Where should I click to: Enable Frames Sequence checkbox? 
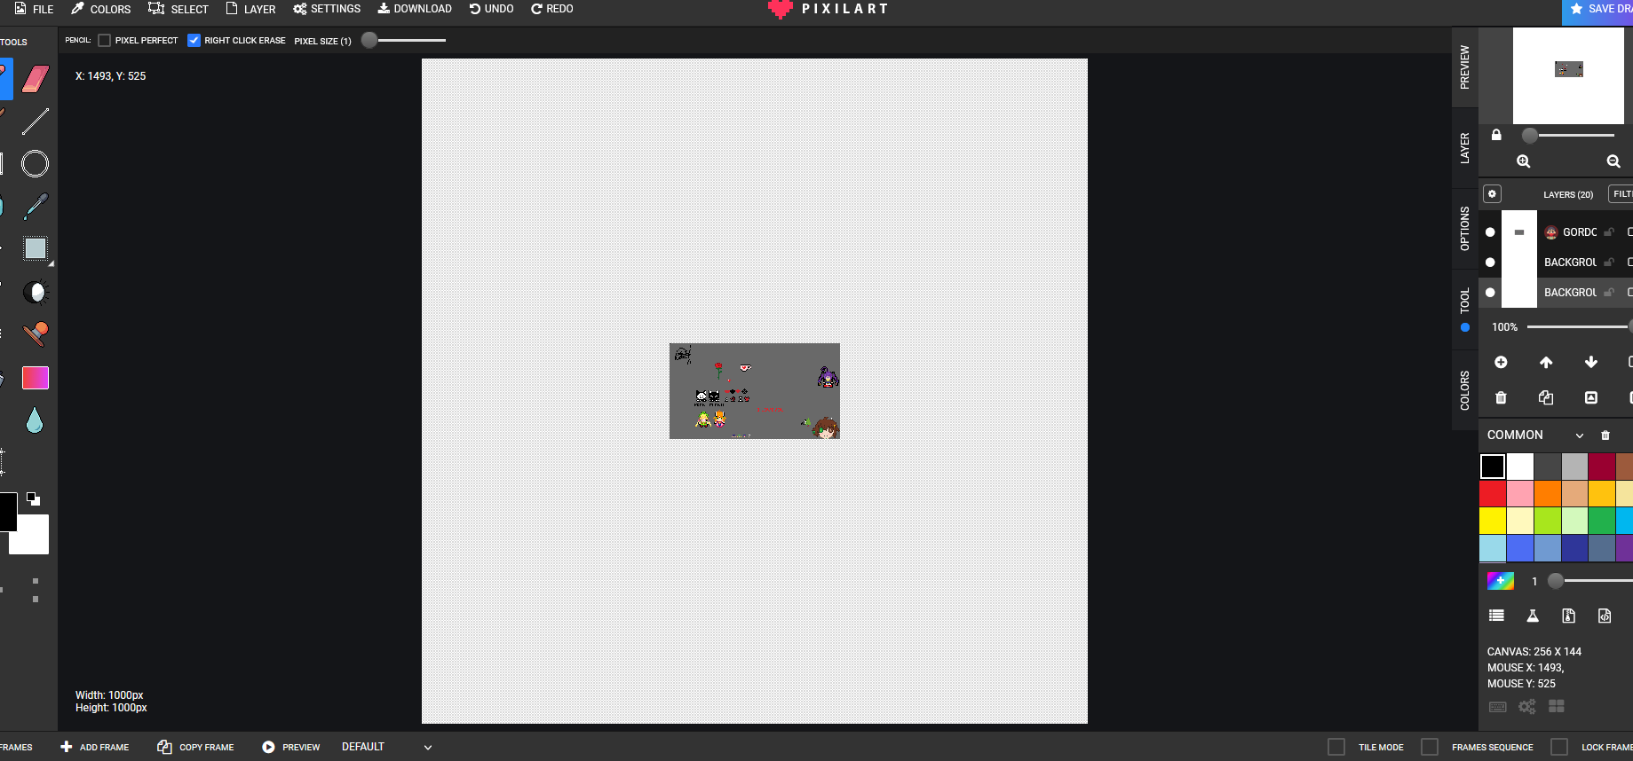coord(1430,747)
